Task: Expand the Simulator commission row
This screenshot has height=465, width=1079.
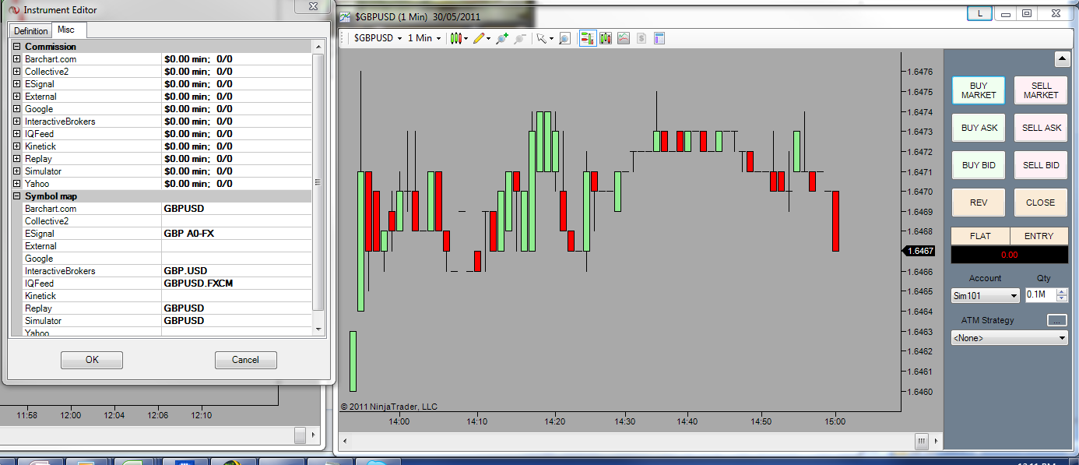Action: (16, 171)
